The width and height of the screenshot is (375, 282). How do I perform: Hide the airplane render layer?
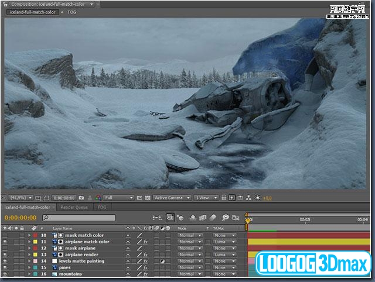click(5, 255)
